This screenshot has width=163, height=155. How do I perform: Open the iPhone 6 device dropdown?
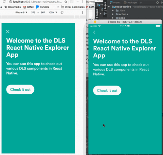click(x=21, y=12)
